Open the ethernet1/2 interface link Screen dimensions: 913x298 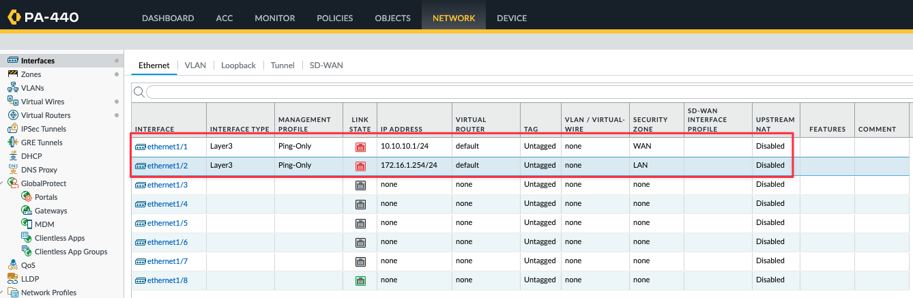167,166
